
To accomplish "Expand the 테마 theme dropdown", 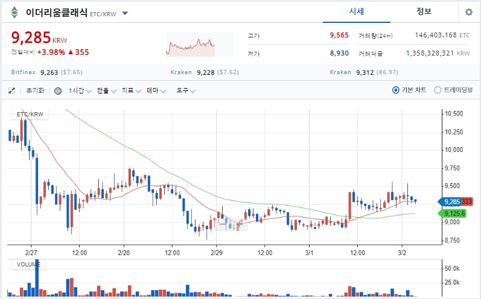I will [x=156, y=90].
